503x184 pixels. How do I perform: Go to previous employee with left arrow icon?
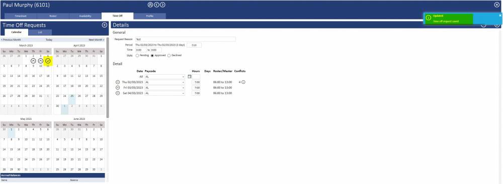coord(156,5)
